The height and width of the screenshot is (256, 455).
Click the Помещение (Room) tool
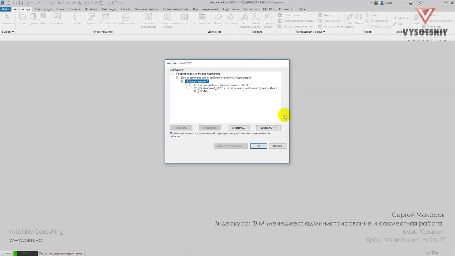[289, 15]
